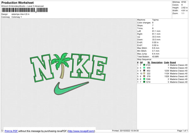Click the Trims label

coord(140,28)
